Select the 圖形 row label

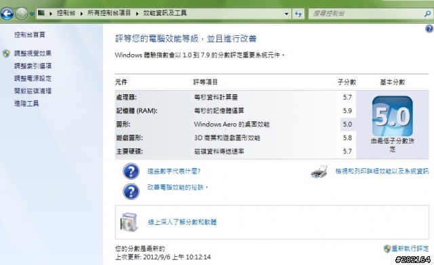pos(123,124)
